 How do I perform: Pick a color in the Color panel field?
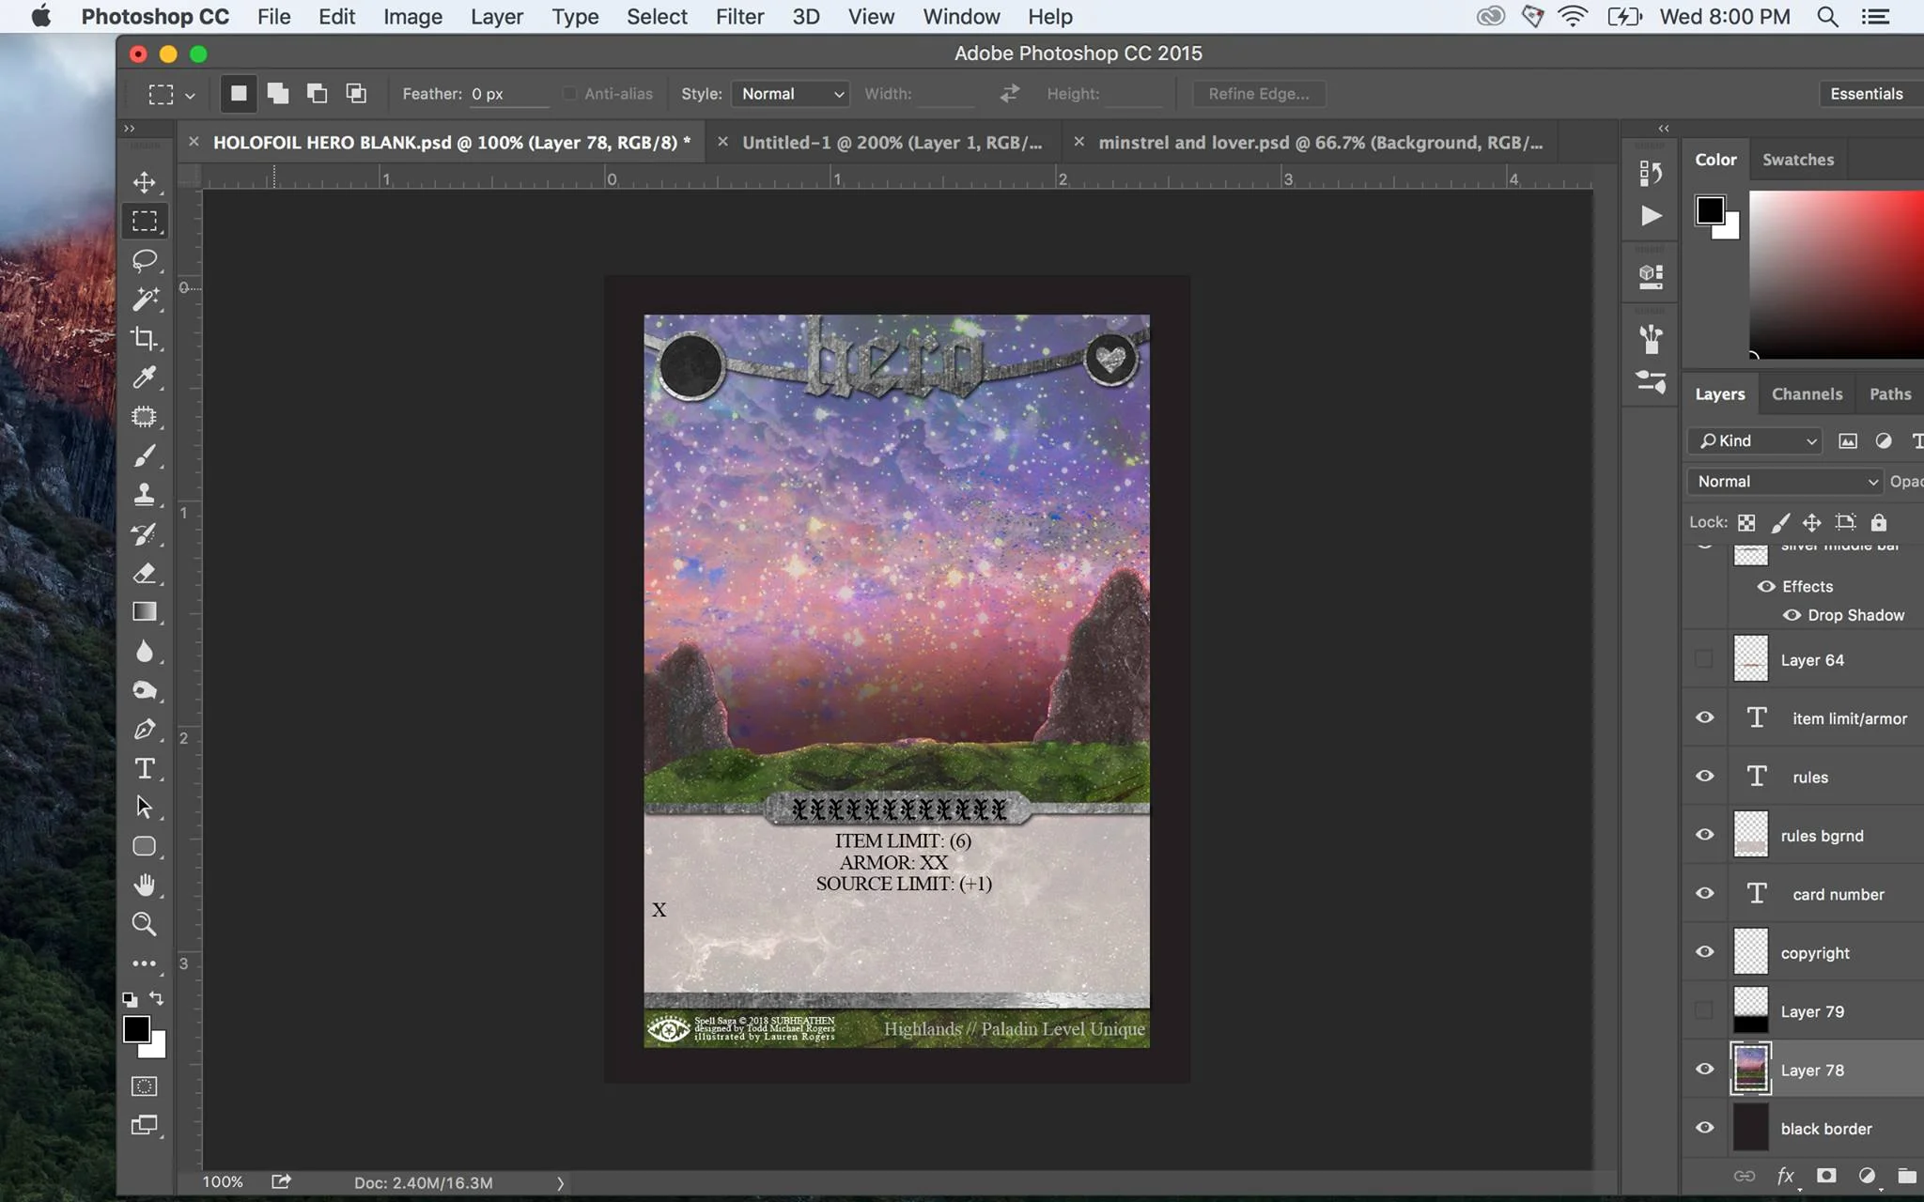tap(1836, 273)
